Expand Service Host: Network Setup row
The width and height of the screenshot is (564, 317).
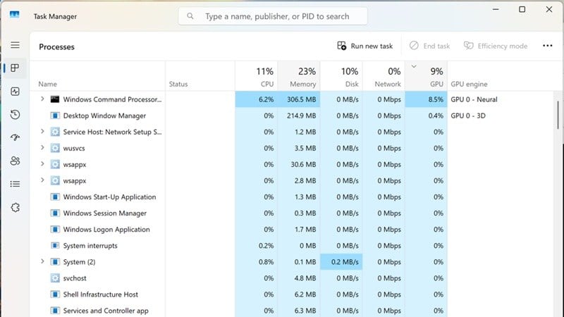[x=42, y=132]
